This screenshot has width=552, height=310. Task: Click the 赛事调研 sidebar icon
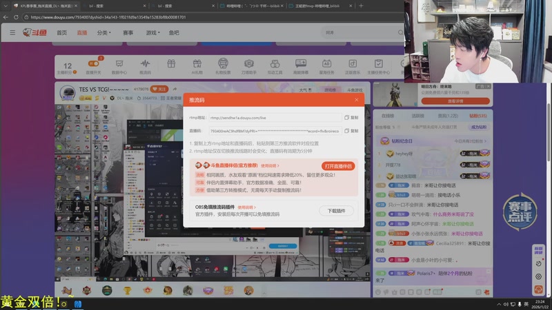[x=538, y=250]
